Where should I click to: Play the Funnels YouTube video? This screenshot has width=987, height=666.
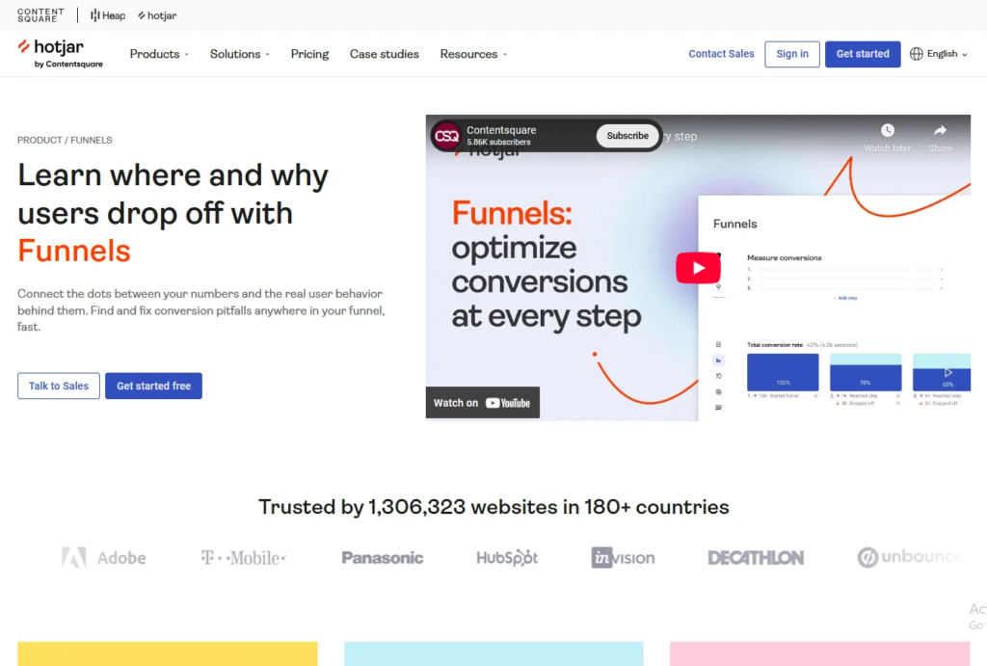click(698, 268)
